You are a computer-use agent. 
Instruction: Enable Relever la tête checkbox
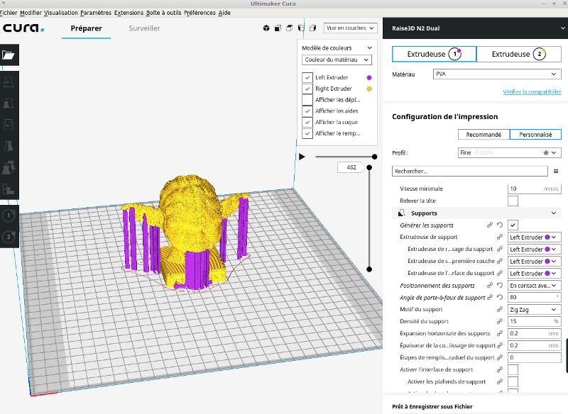[x=513, y=201]
